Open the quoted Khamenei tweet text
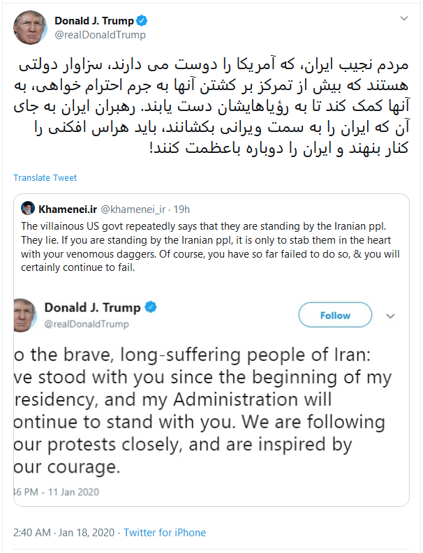This screenshot has width=423, height=553. [202, 246]
